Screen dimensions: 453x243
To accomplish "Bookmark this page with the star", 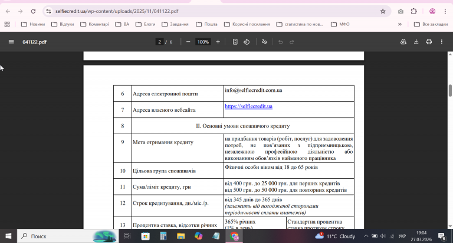I will click(x=383, y=11).
